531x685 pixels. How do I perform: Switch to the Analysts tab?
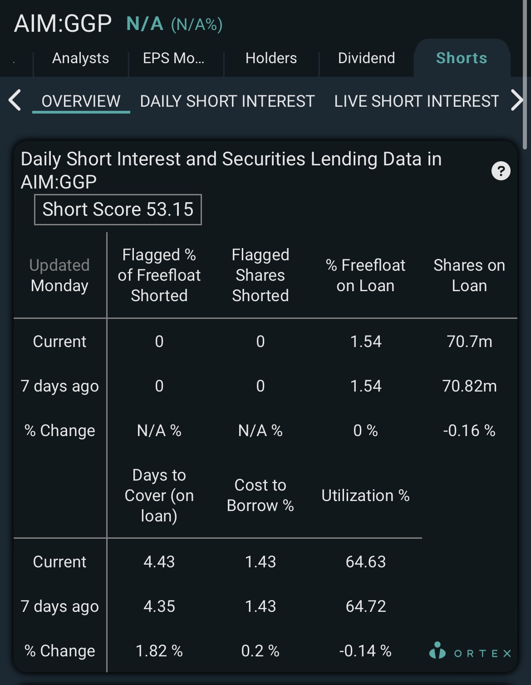81,58
